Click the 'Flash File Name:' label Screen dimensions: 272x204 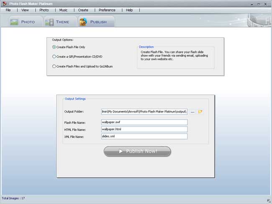point(75,123)
